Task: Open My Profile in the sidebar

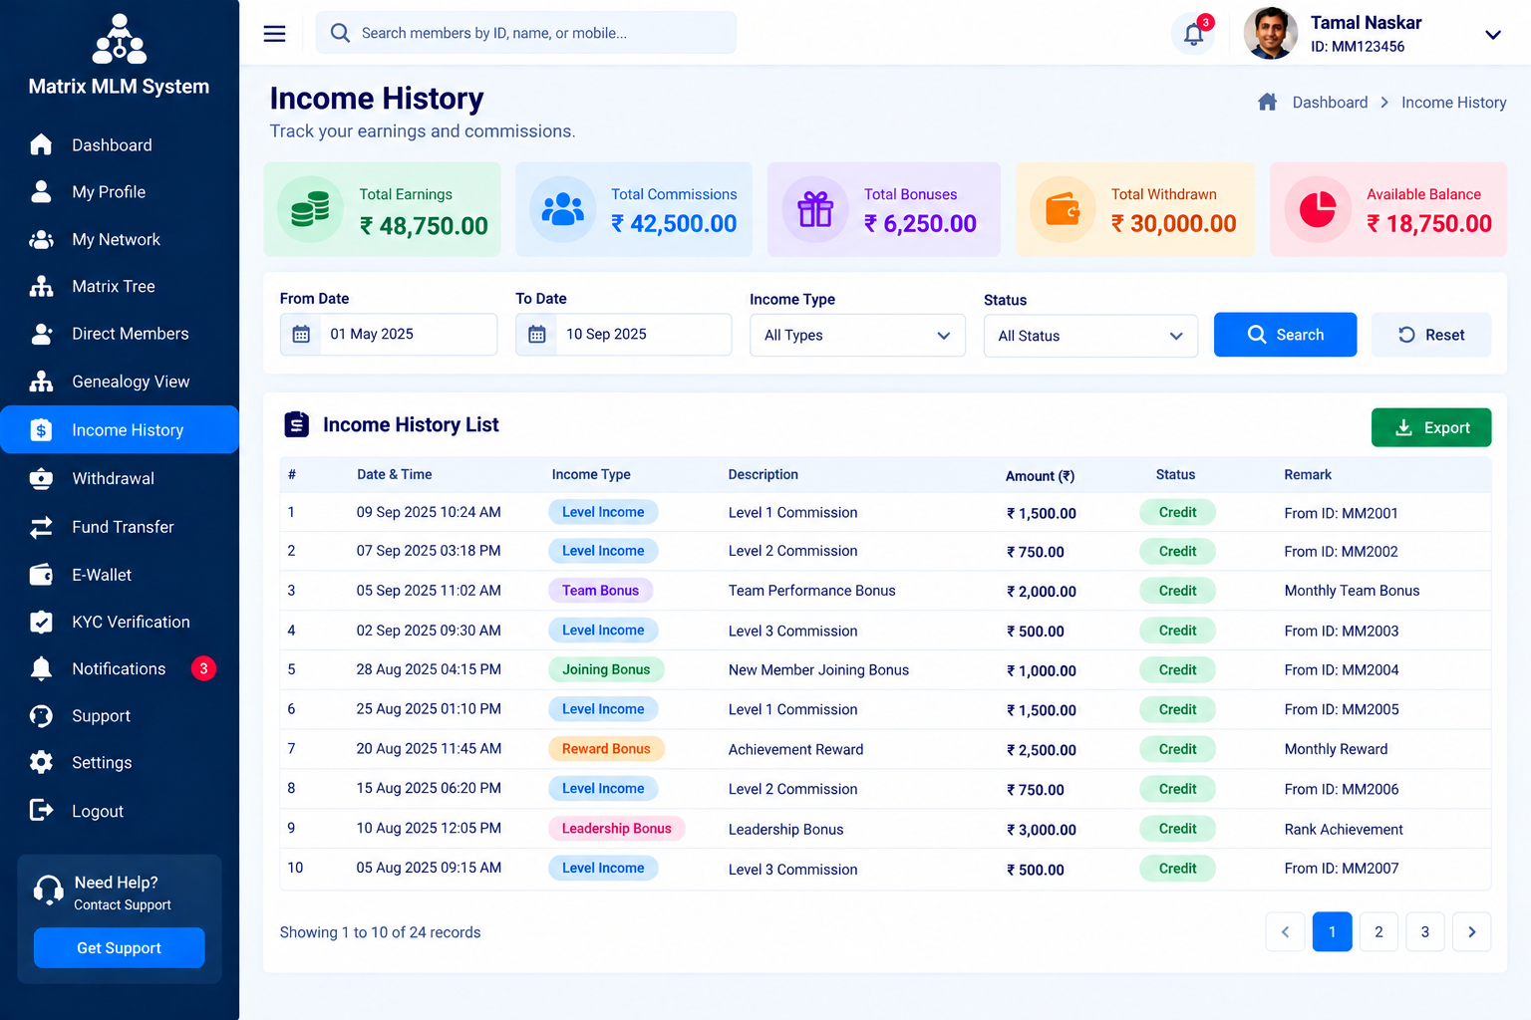Action: [120, 192]
